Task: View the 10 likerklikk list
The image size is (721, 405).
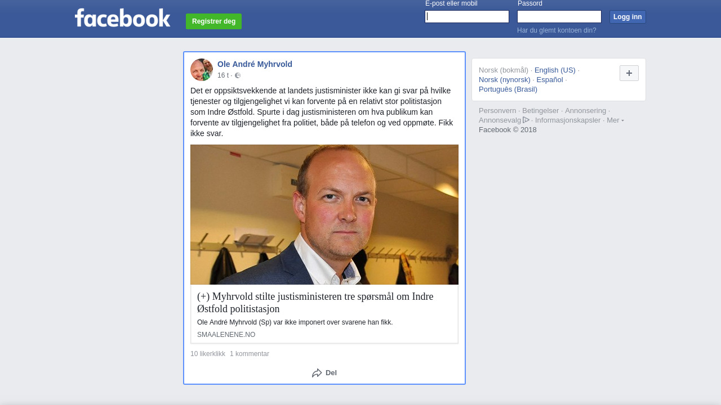Action: point(208,354)
